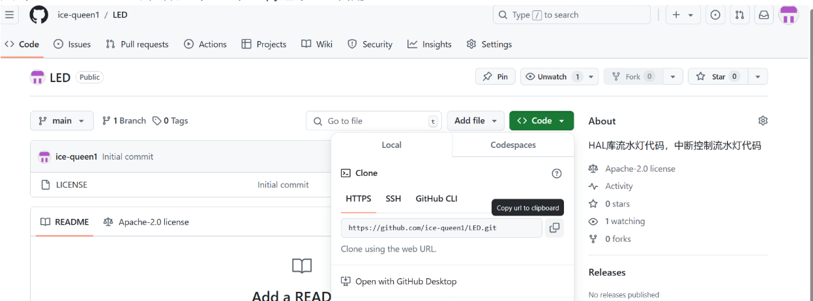The image size is (813, 301).
Task: Open the hamburger navigation menu
Action: (x=9, y=14)
